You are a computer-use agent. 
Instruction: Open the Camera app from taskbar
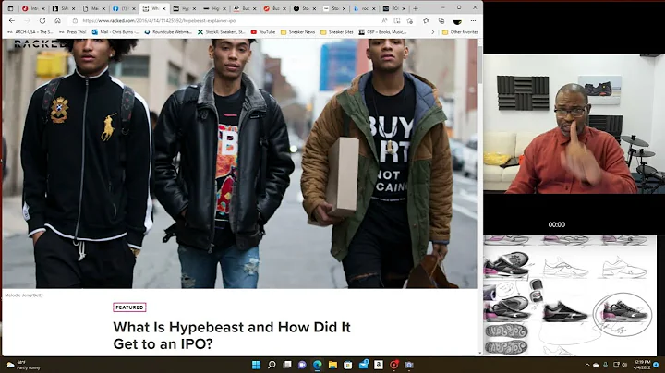click(409, 365)
